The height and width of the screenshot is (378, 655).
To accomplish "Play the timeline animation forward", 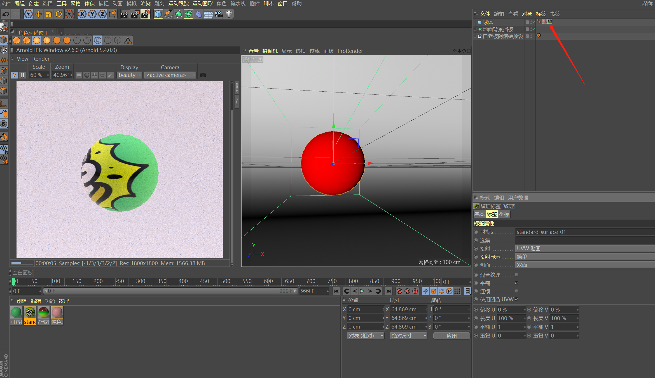I will tap(362, 291).
